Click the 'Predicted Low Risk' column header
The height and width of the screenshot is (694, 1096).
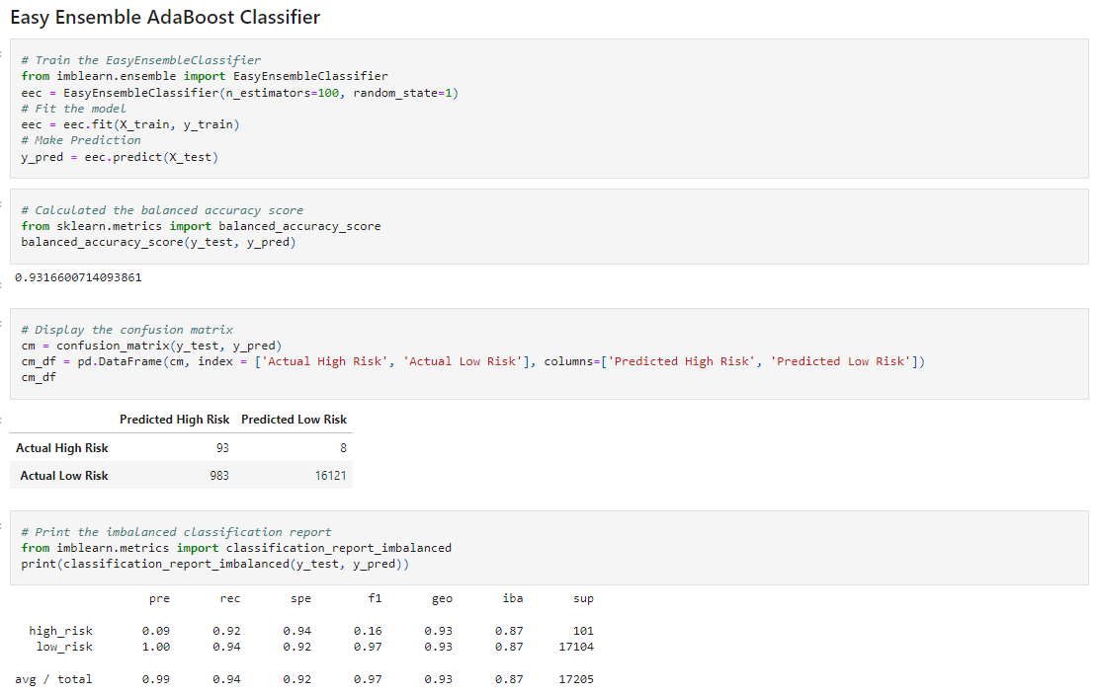(294, 420)
